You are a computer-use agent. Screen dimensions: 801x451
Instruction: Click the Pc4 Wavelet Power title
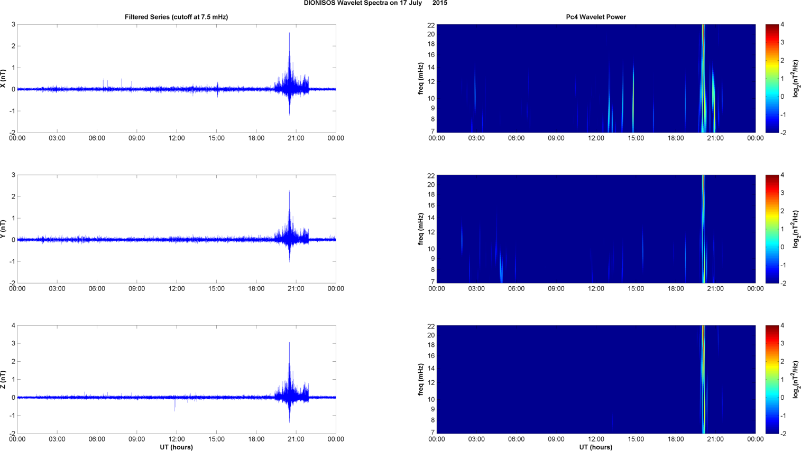[x=596, y=17]
